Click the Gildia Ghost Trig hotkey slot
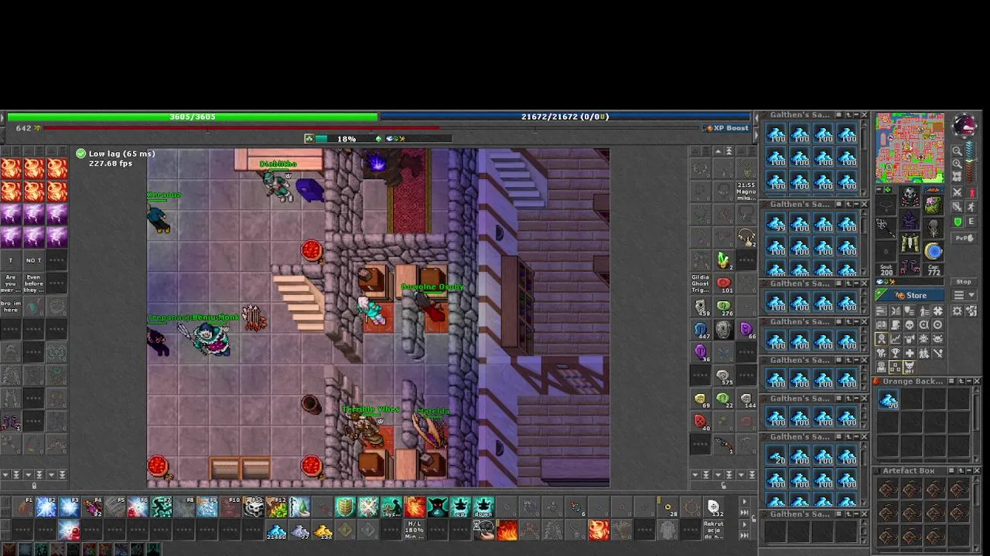The width and height of the screenshot is (990, 556). point(701,283)
